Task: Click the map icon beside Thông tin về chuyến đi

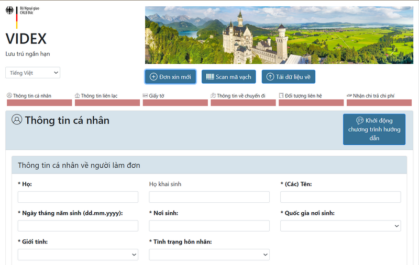Action: 213,96
